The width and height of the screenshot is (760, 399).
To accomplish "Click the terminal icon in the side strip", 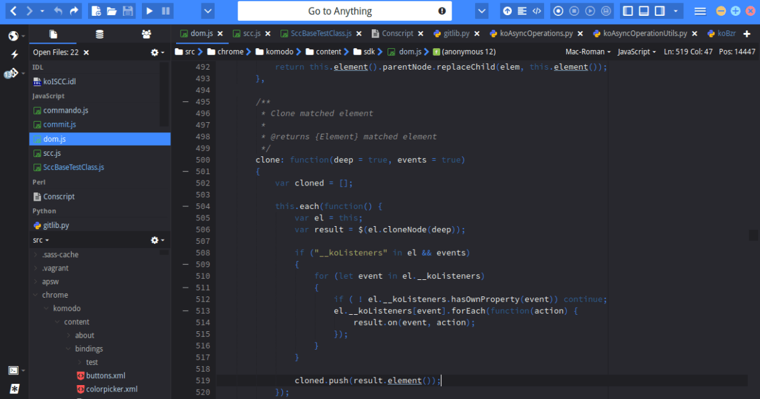I will (13, 370).
